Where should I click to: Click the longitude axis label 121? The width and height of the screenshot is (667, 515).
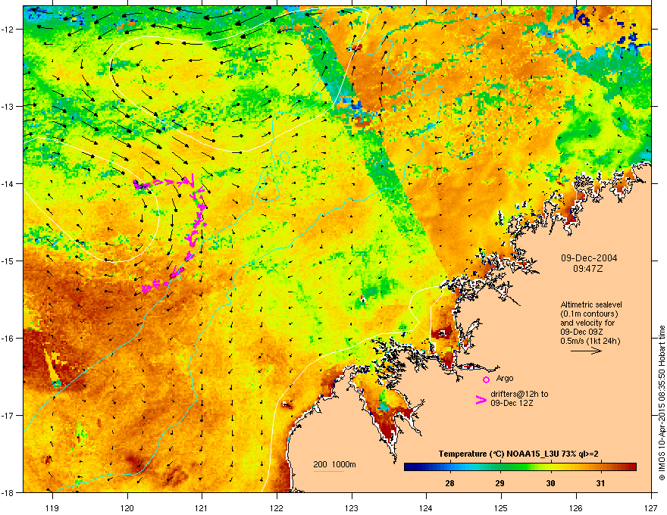(202, 507)
